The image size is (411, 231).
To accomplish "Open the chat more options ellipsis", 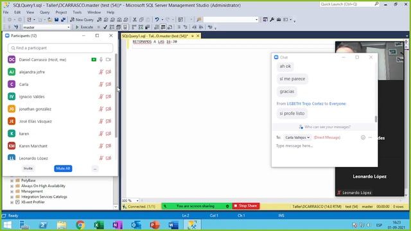I will [x=370, y=137].
